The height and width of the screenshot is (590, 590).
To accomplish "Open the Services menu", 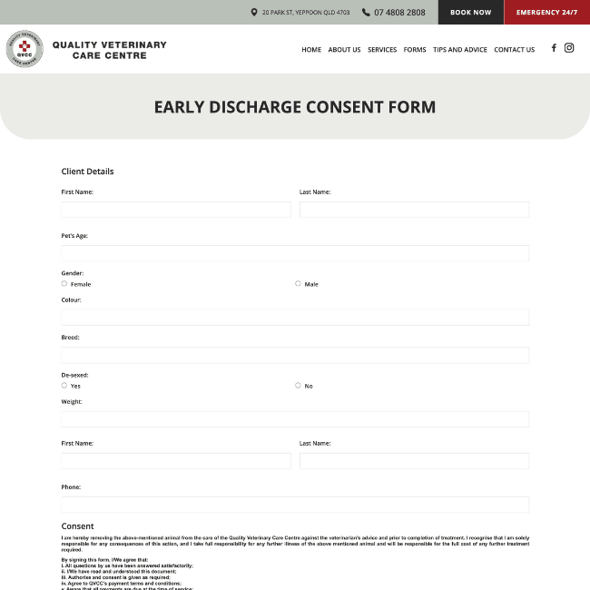I will coord(382,50).
